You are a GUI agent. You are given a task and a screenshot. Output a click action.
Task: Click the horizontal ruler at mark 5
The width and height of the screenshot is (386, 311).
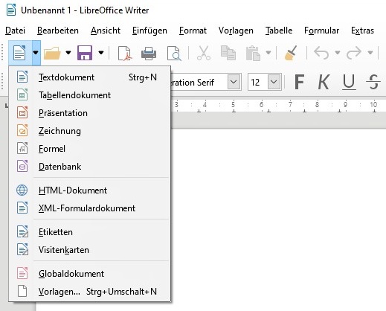coord(233,105)
